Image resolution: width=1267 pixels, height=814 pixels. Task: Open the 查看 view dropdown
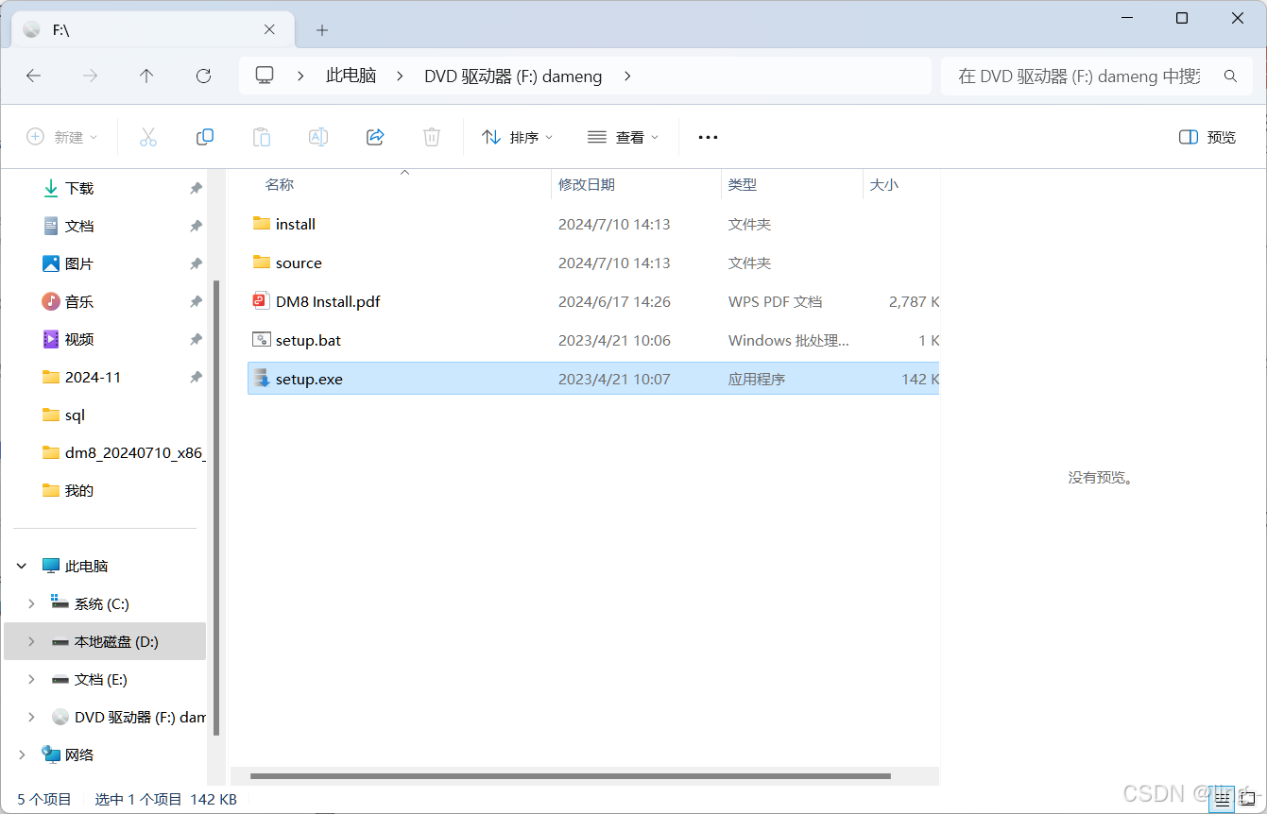click(x=623, y=137)
